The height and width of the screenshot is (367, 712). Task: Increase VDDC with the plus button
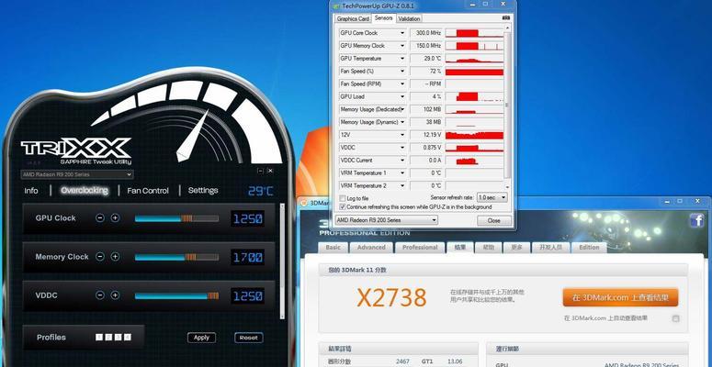coord(116,295)
